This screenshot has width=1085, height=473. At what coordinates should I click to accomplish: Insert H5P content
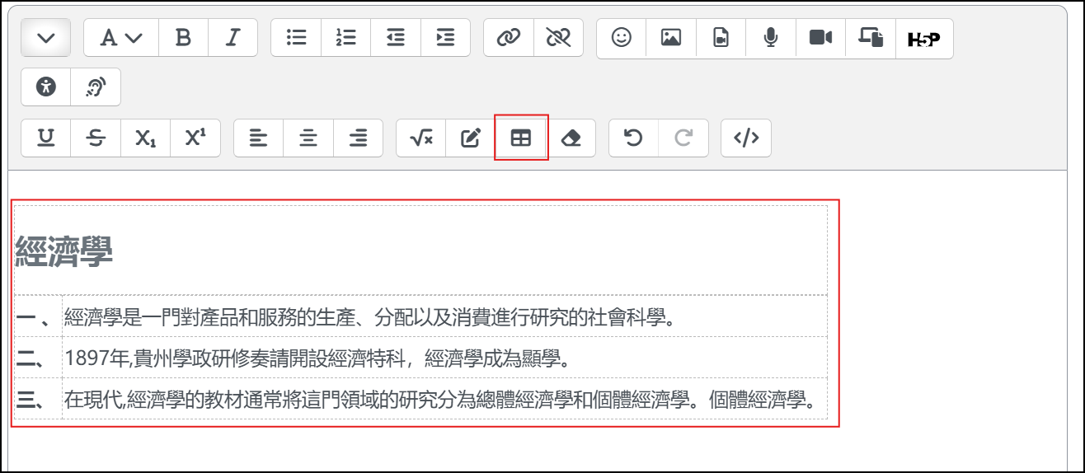[924, 39]
